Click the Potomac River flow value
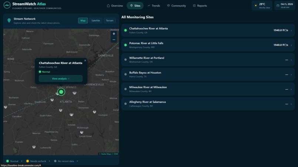The width and height of the screenshot is (298, 167). pos(281,45)
